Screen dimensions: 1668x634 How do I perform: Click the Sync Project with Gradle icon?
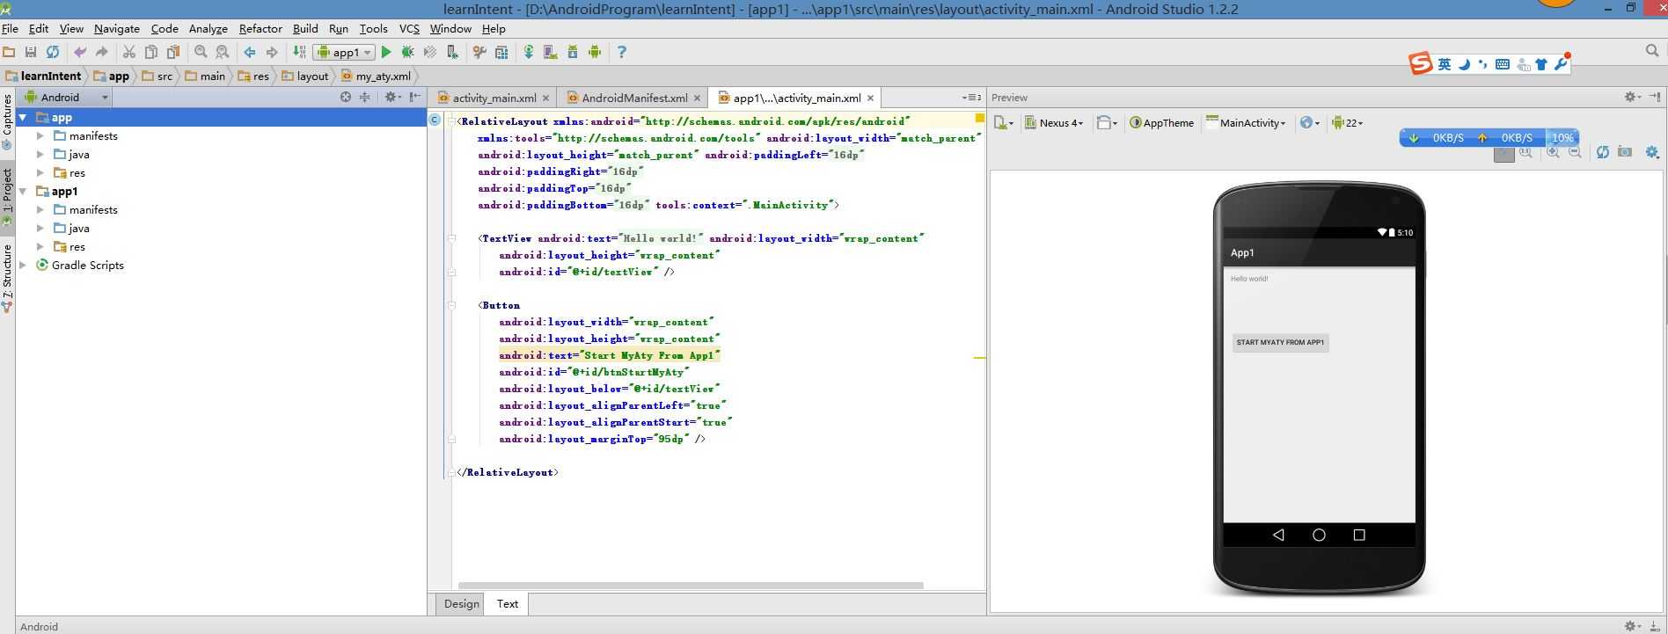(x=529, y=53)
